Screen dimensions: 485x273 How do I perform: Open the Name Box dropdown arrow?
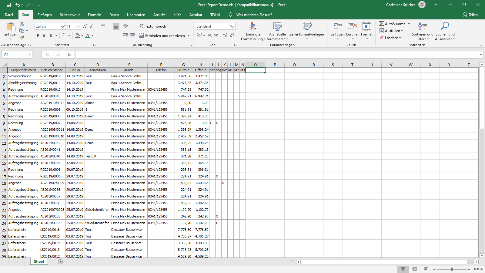tap(29, 55)
